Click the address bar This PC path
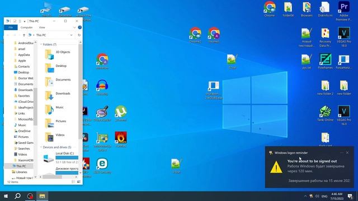358x201 pixels. (x=41, y=35)
